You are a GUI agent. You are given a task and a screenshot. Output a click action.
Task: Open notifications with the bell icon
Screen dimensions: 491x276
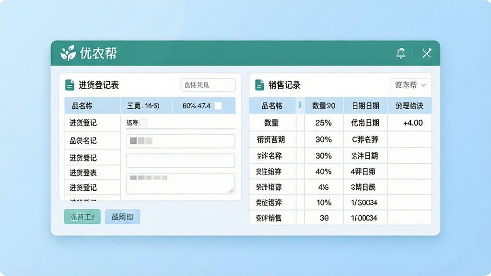[x=401, y=53]
